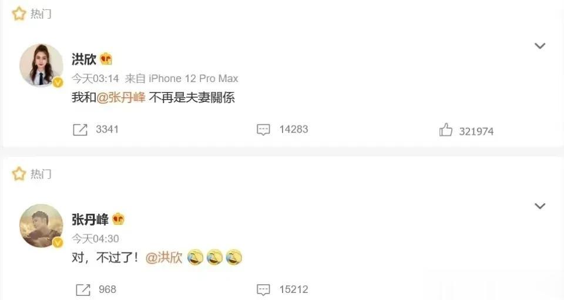Like 洪欣's post with thumbs-up icon
Image resolution: width=564 pixels, height=300 pixels.
(x=446, y=129)
